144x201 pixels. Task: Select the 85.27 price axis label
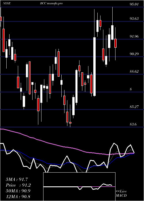pos(134,107)
